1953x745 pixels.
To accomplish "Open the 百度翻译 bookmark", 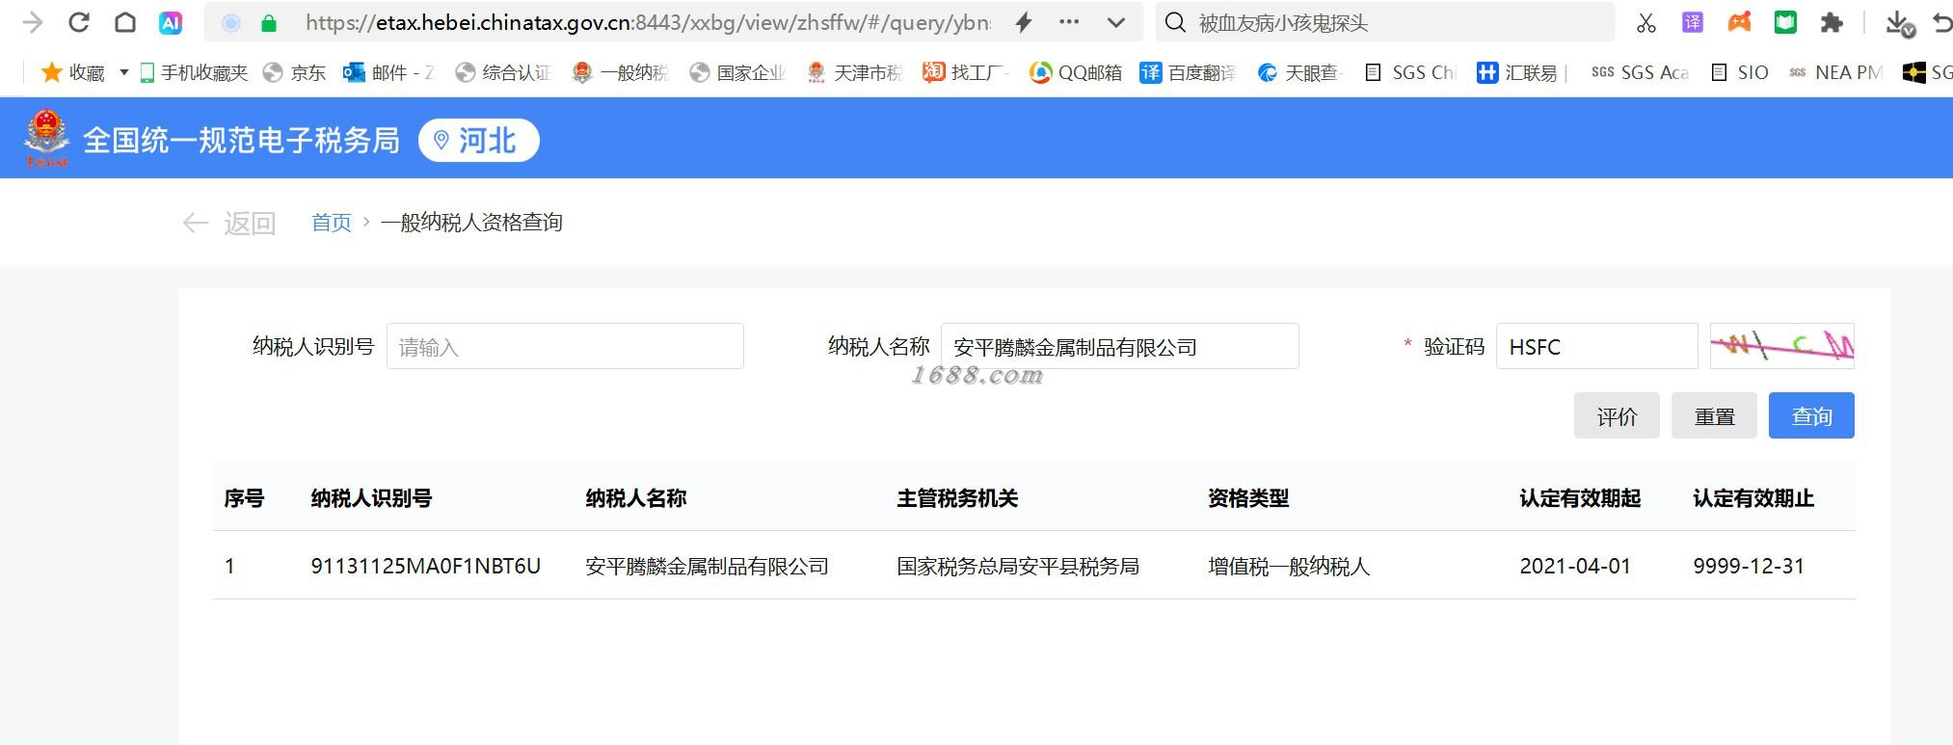I will [x=1188, y=72].
